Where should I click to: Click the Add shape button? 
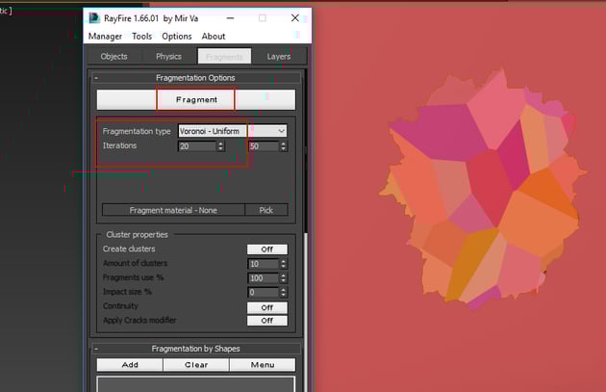[x=129, y=365]
